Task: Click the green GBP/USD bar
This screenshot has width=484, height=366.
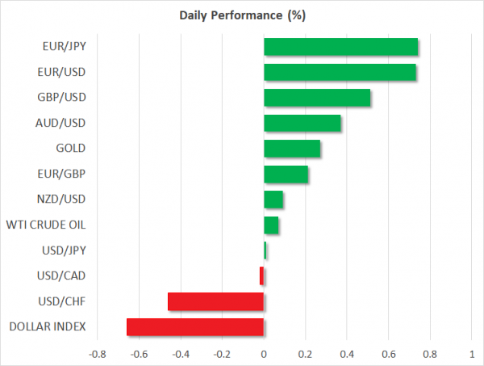Action: tap(317, 98)
